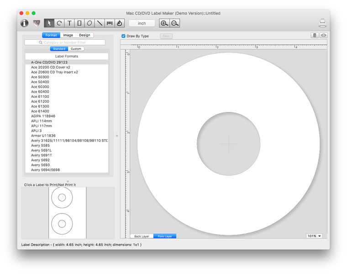Select the arrow pointer tool
Image resolution: width=347 pixels, height=274 pixels.
point(49,23)
